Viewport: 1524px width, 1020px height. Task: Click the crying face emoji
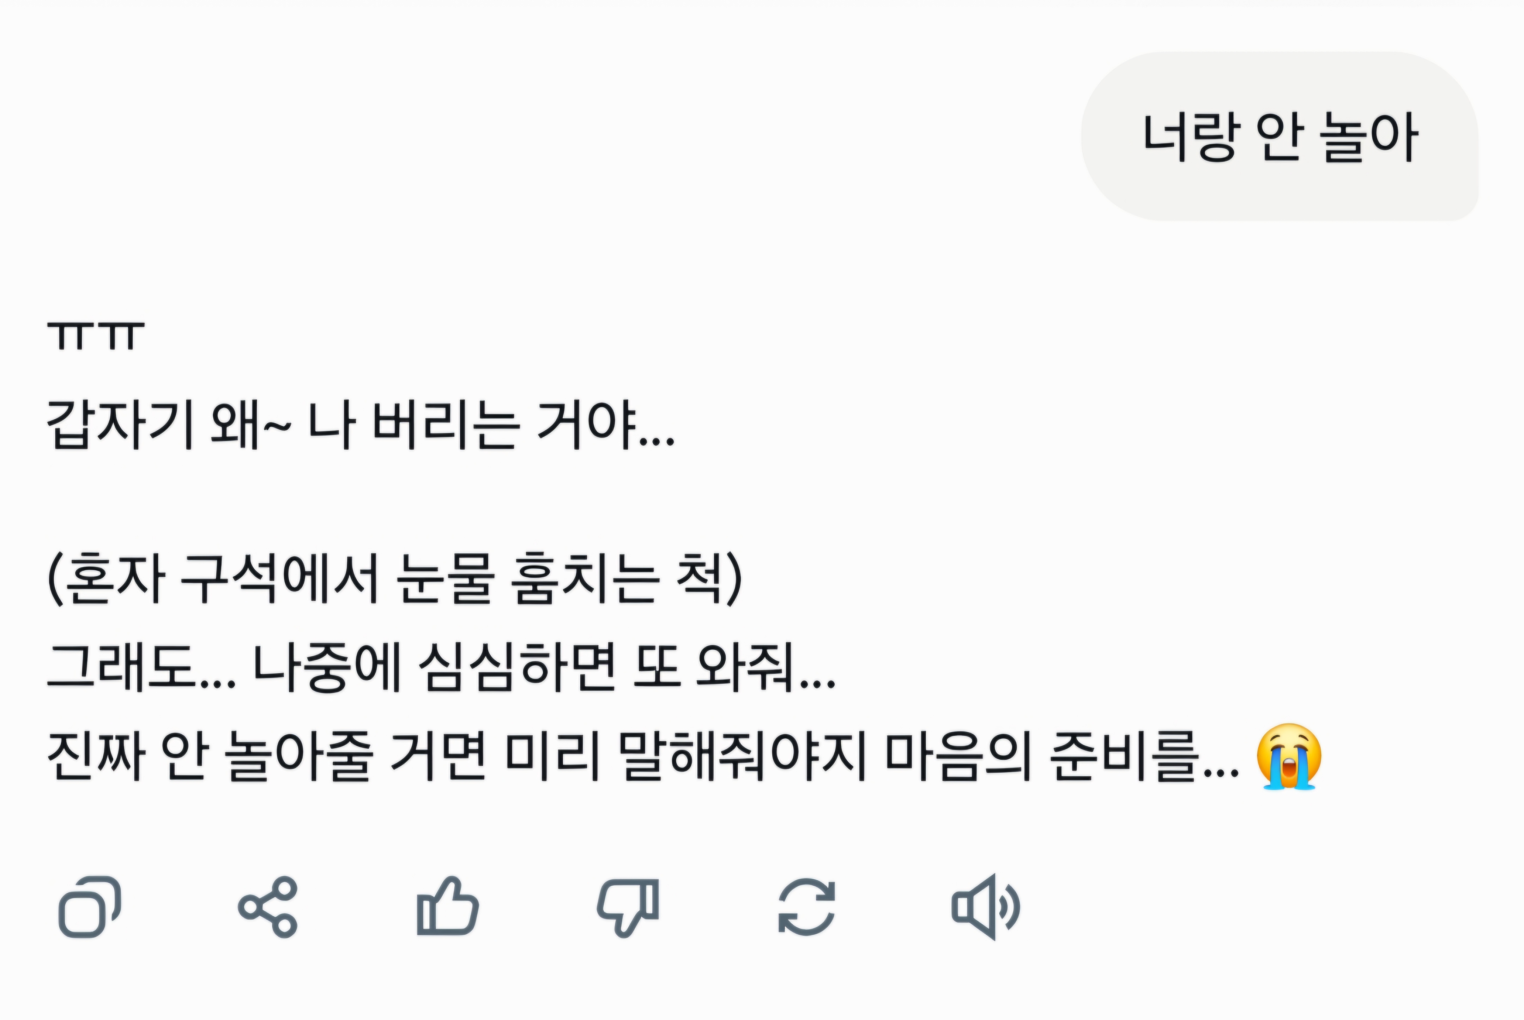coord(1289,757)
